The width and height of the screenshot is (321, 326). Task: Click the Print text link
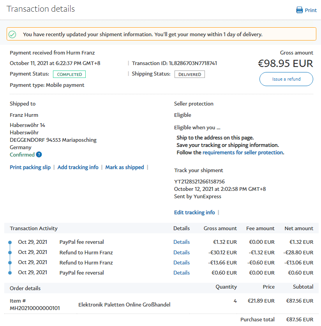point(311,10)
